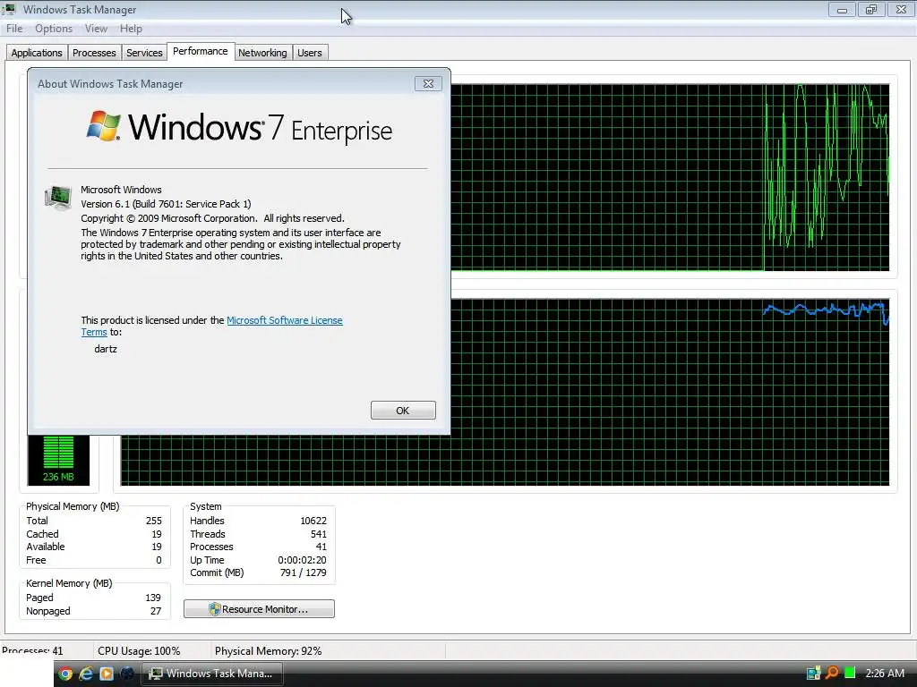The image size is (917, 687).
Task: Click the licensee name dartz
Action: [x=106, y=350]
